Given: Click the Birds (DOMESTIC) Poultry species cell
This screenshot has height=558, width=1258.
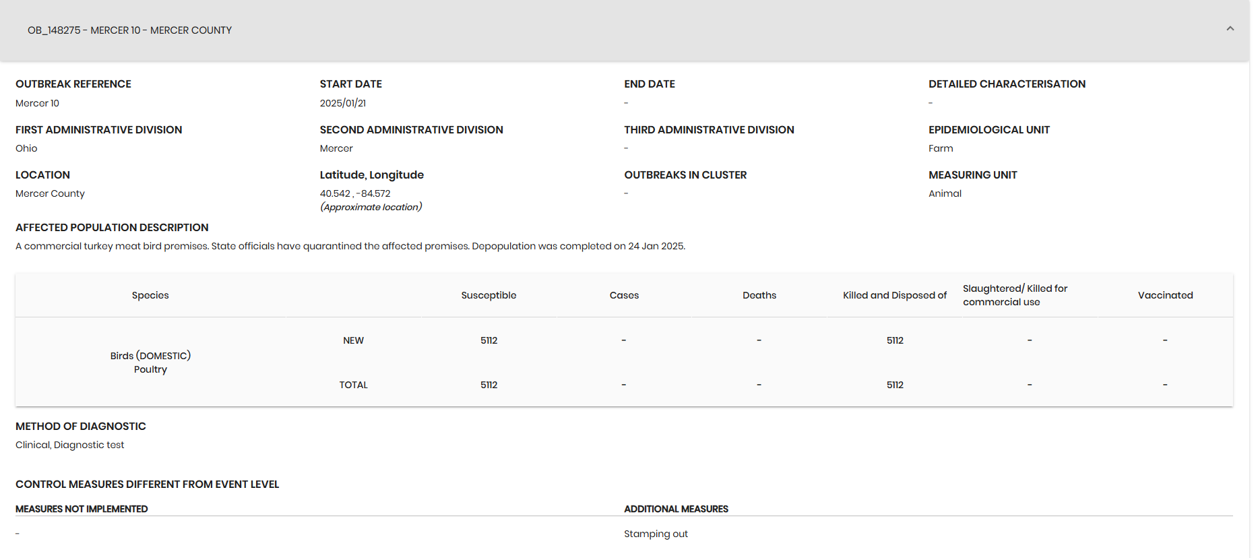Looking at the screenshot, I should click(x=150, y=362).
